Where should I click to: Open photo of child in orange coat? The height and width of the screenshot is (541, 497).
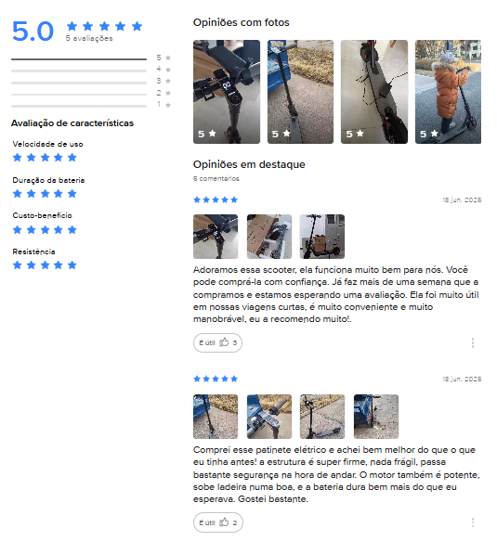pos(448,92)
